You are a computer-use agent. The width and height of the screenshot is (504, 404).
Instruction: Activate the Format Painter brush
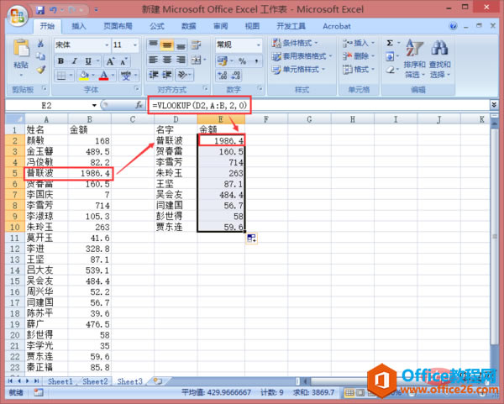click(41, 69)
